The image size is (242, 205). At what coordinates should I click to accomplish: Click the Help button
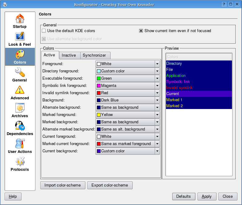13,196
